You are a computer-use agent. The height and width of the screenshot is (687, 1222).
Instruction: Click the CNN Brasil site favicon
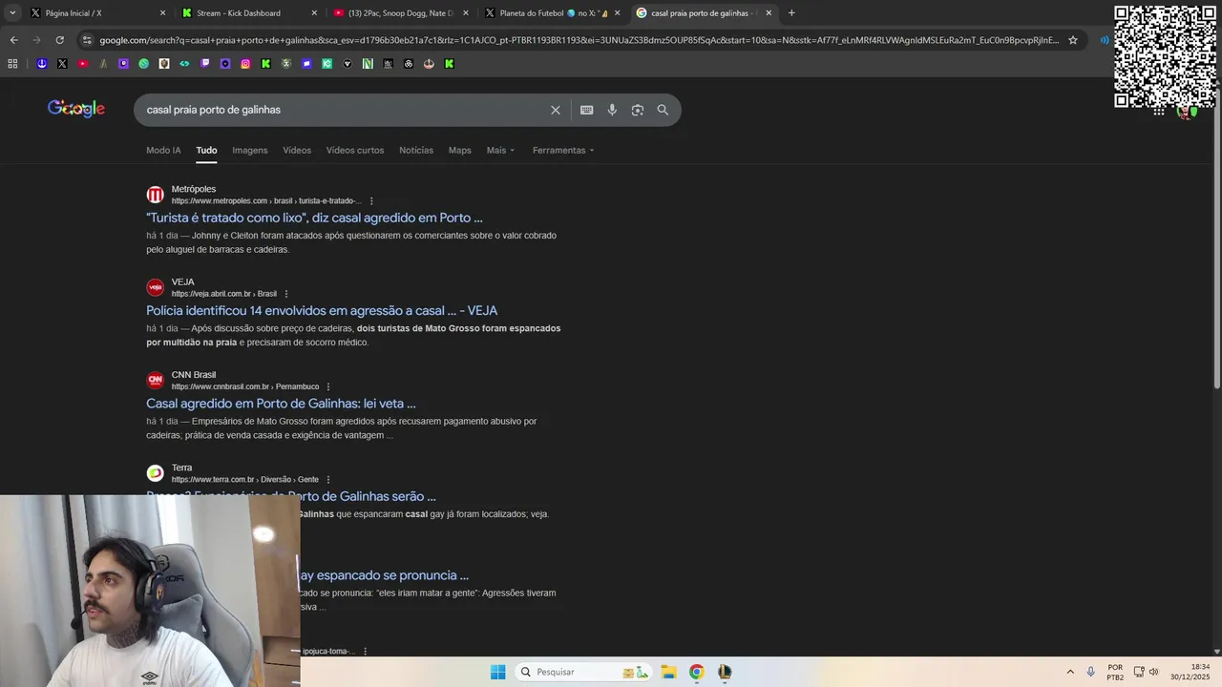point(155,381)
